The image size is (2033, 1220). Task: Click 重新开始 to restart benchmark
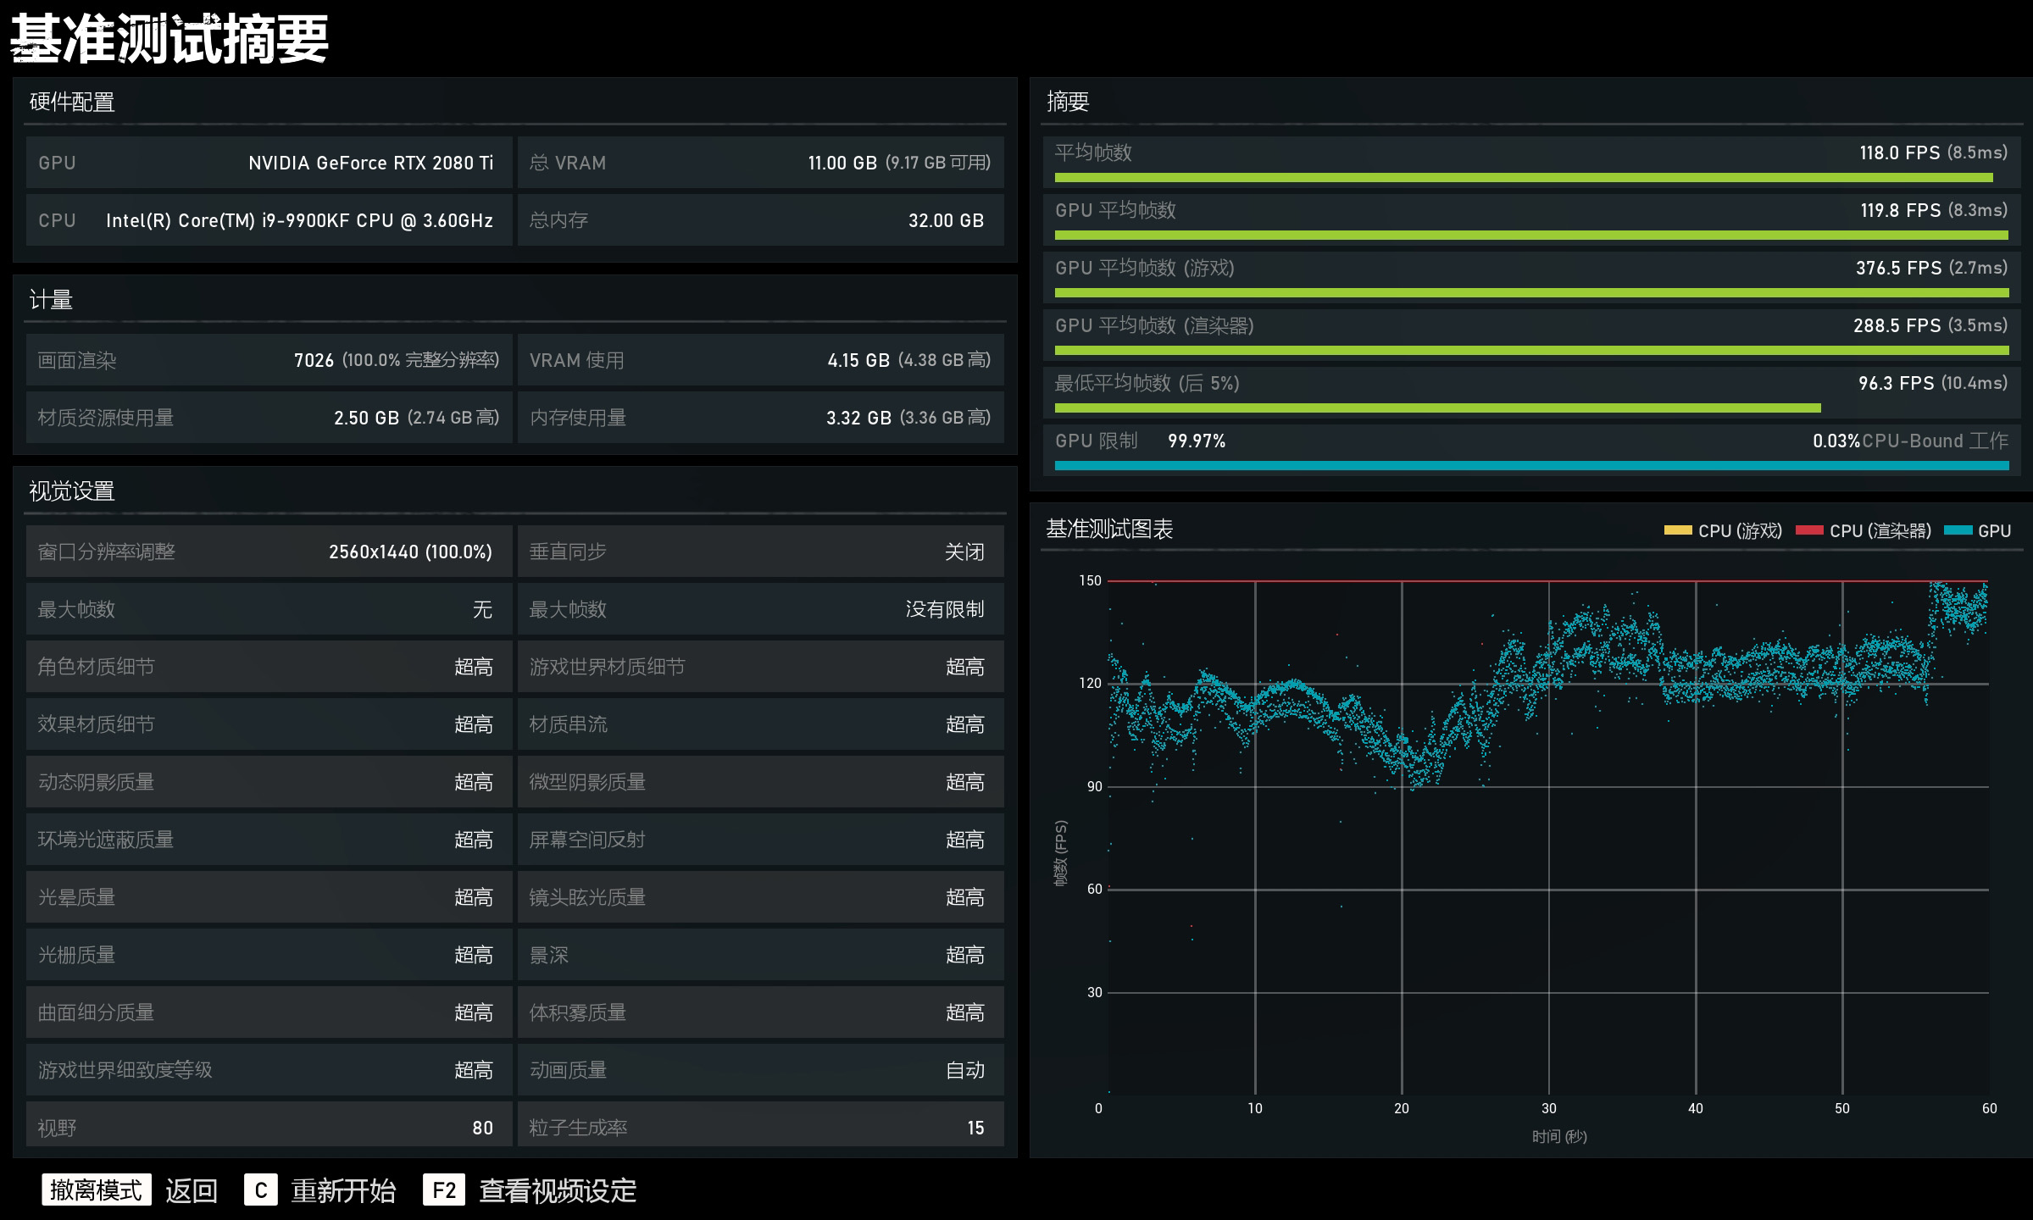point(343,1190)
